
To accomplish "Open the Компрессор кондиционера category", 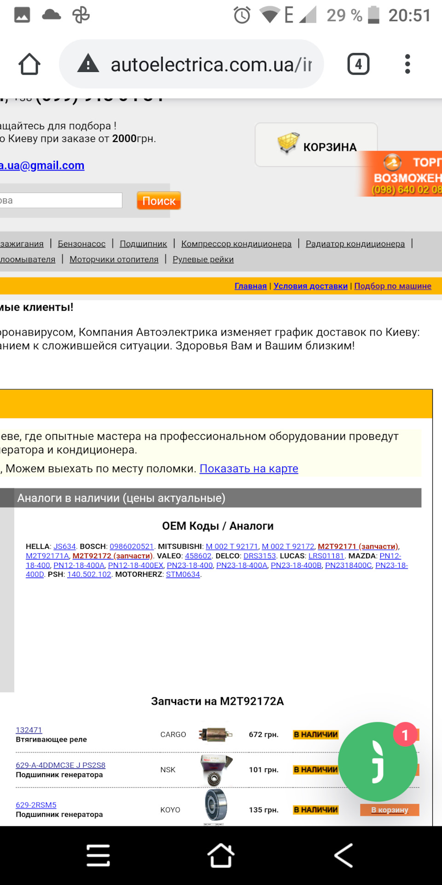I will click(236, 244).
